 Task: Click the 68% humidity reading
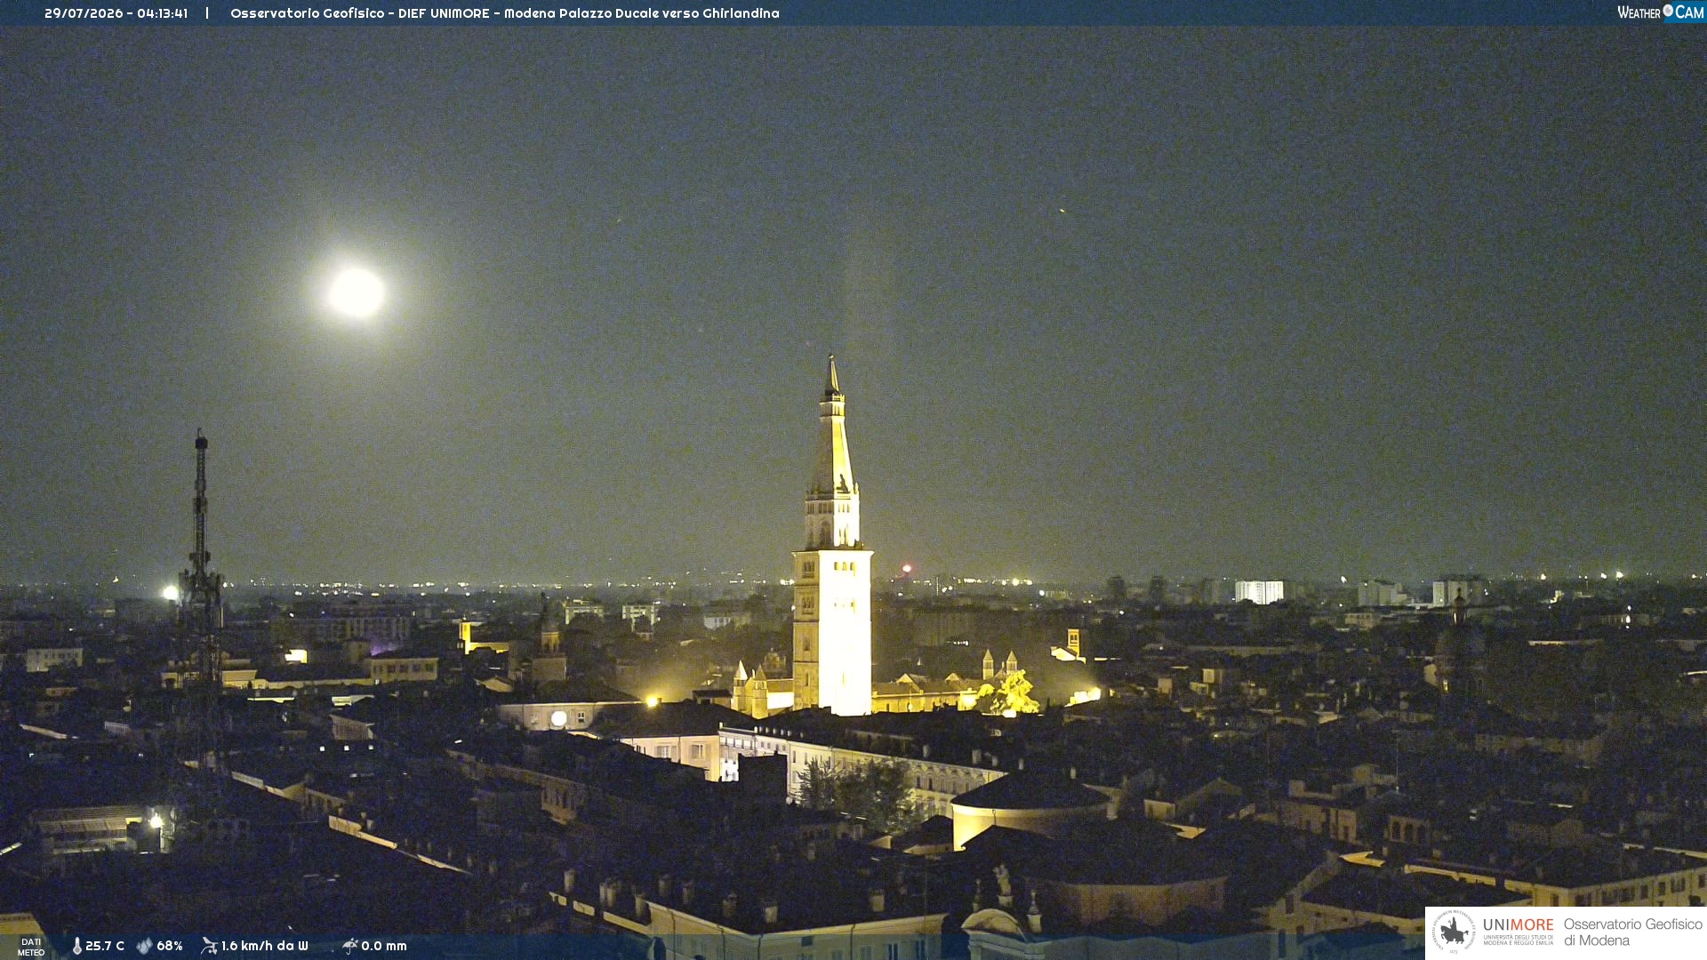tap(170, 946)
